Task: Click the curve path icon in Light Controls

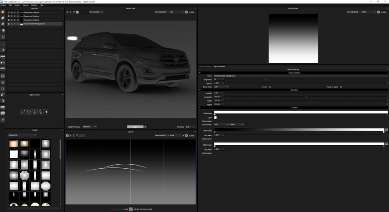Action: [x=23, y=112]
